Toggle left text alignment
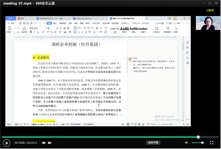This screenshot has height=149, width=221. [x=75, y=32]
